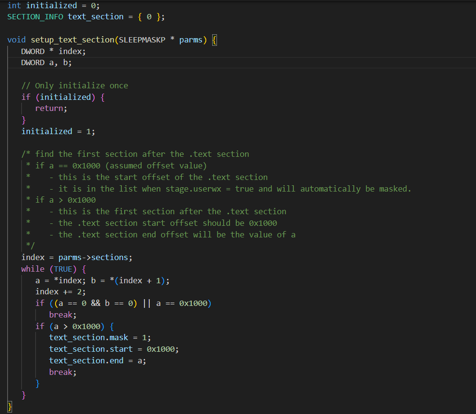Click the opening brace after parms
476x414 pixels.
click(215, 40)
